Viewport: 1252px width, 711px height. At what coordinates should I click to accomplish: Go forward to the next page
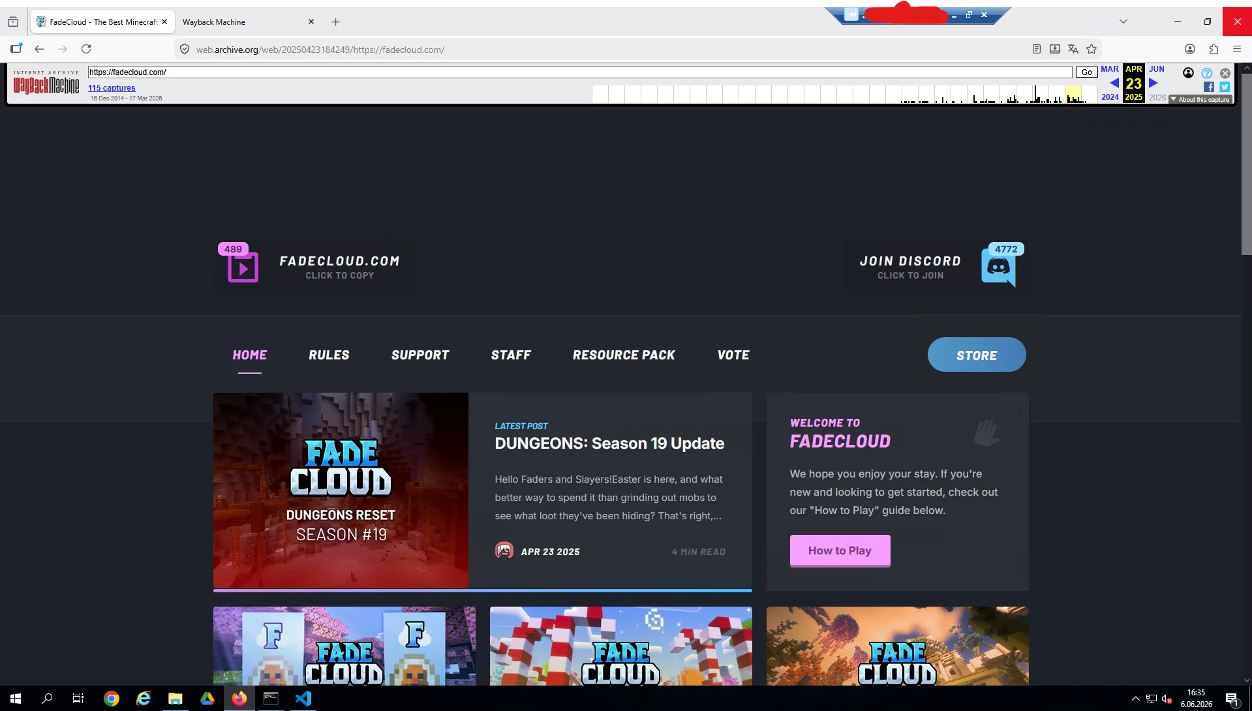click(63, 49)
